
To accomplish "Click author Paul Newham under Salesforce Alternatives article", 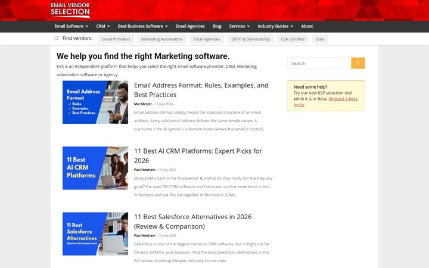I will (x=144, y=235).
